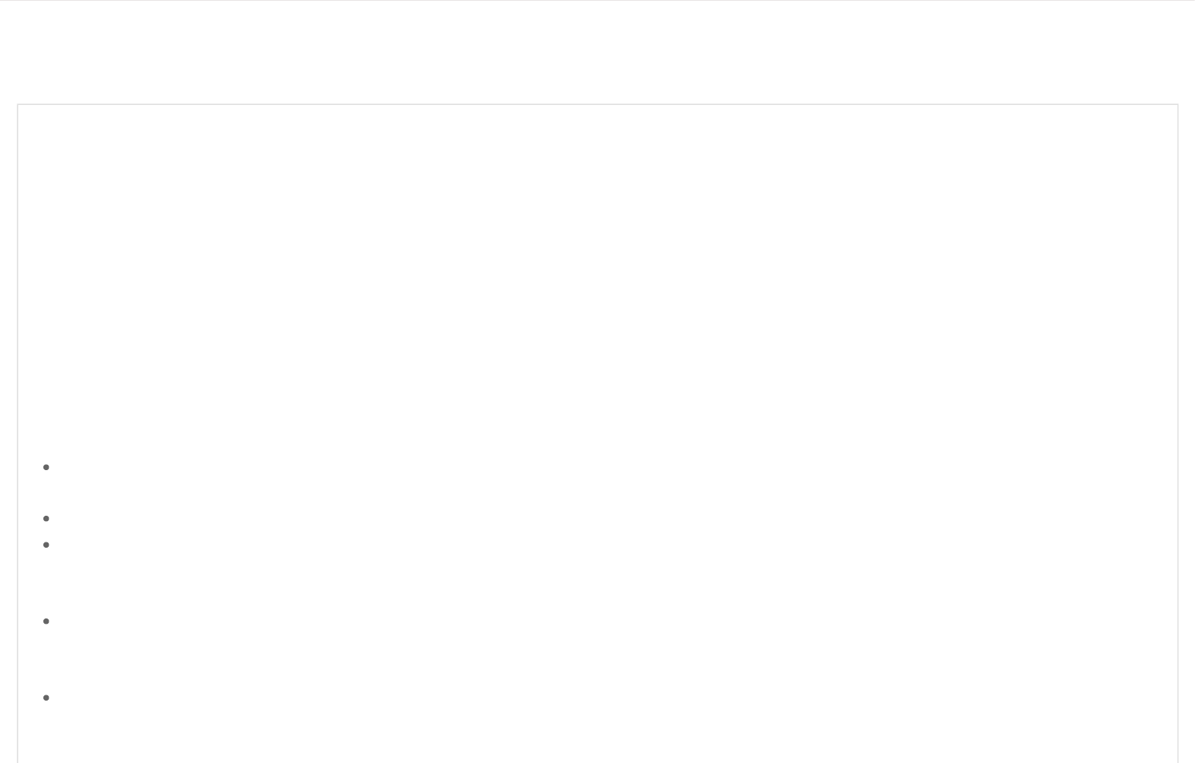Click the blank header area above the panel
This screenshot has height=763, width=1195.
coord(598,52)
